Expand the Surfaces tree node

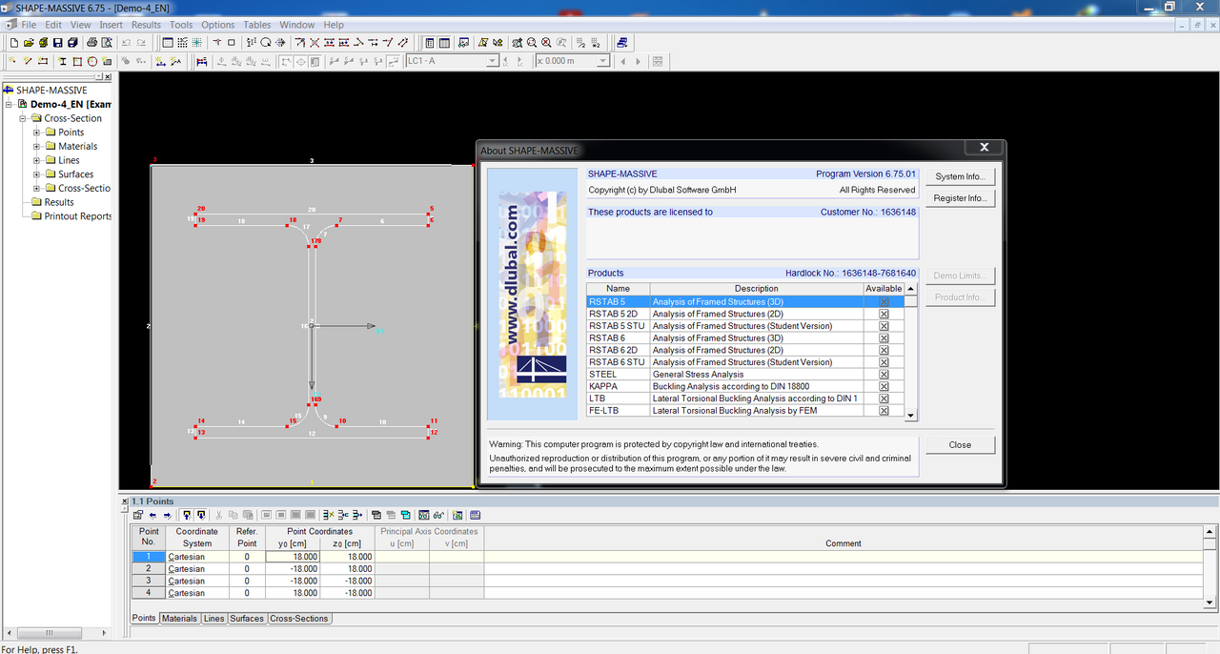click(37, 174)
